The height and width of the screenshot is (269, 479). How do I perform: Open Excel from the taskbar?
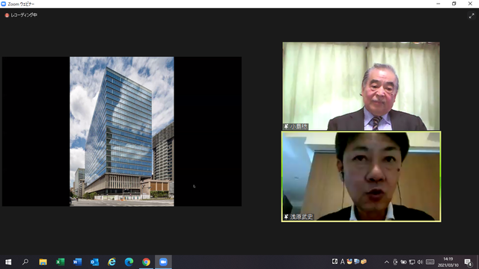(x=60, y=262)
